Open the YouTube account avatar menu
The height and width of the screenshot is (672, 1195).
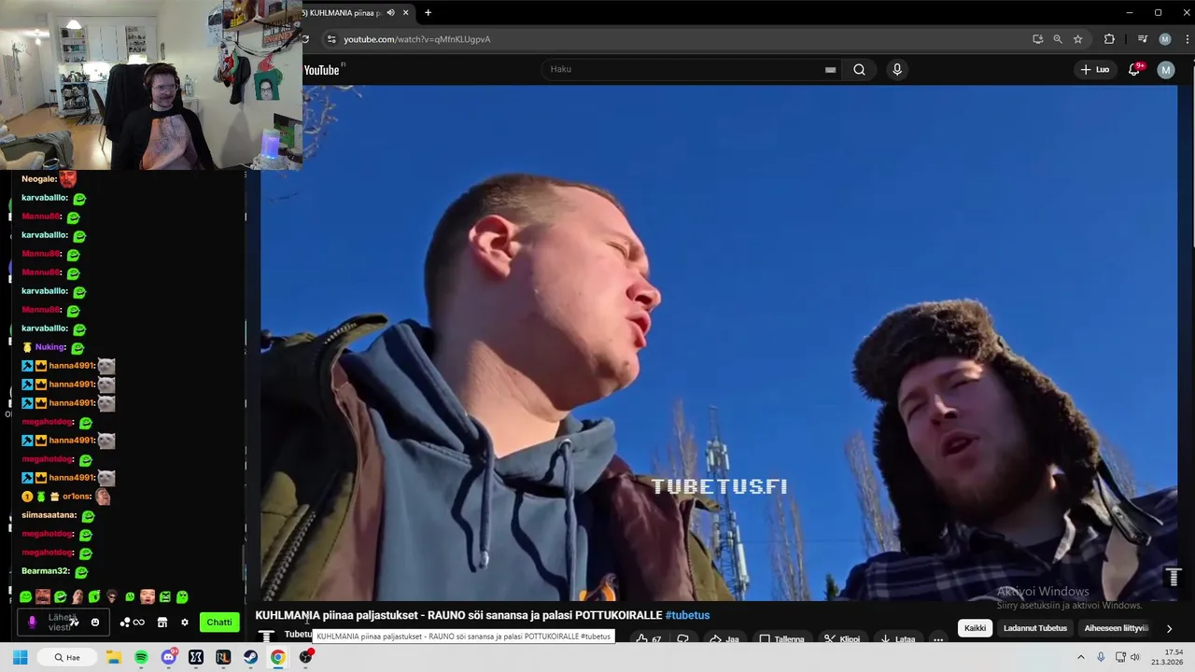pos(1165,69)
